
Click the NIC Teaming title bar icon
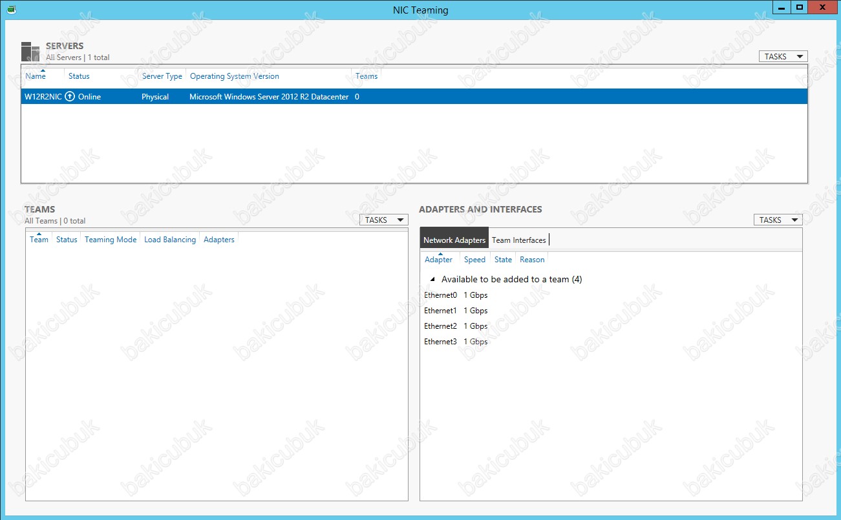[11, 10]
